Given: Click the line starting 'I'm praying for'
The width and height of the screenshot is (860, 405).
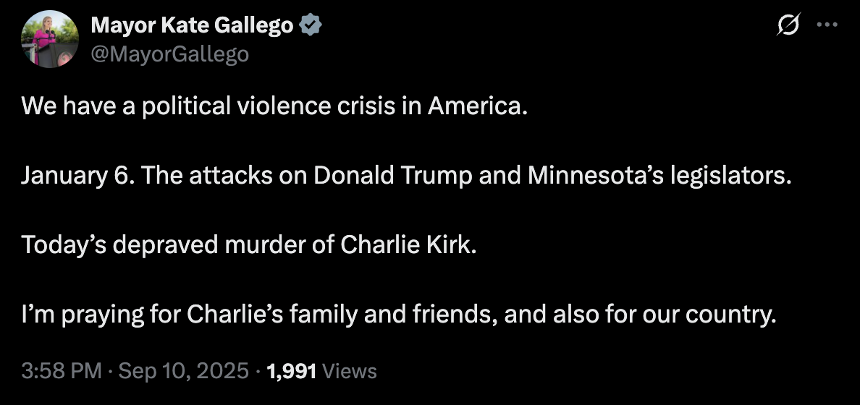Looking at the screenshot, I should click(x=398, y=315).
